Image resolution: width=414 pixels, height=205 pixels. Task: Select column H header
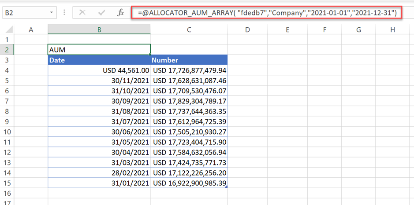392,29
